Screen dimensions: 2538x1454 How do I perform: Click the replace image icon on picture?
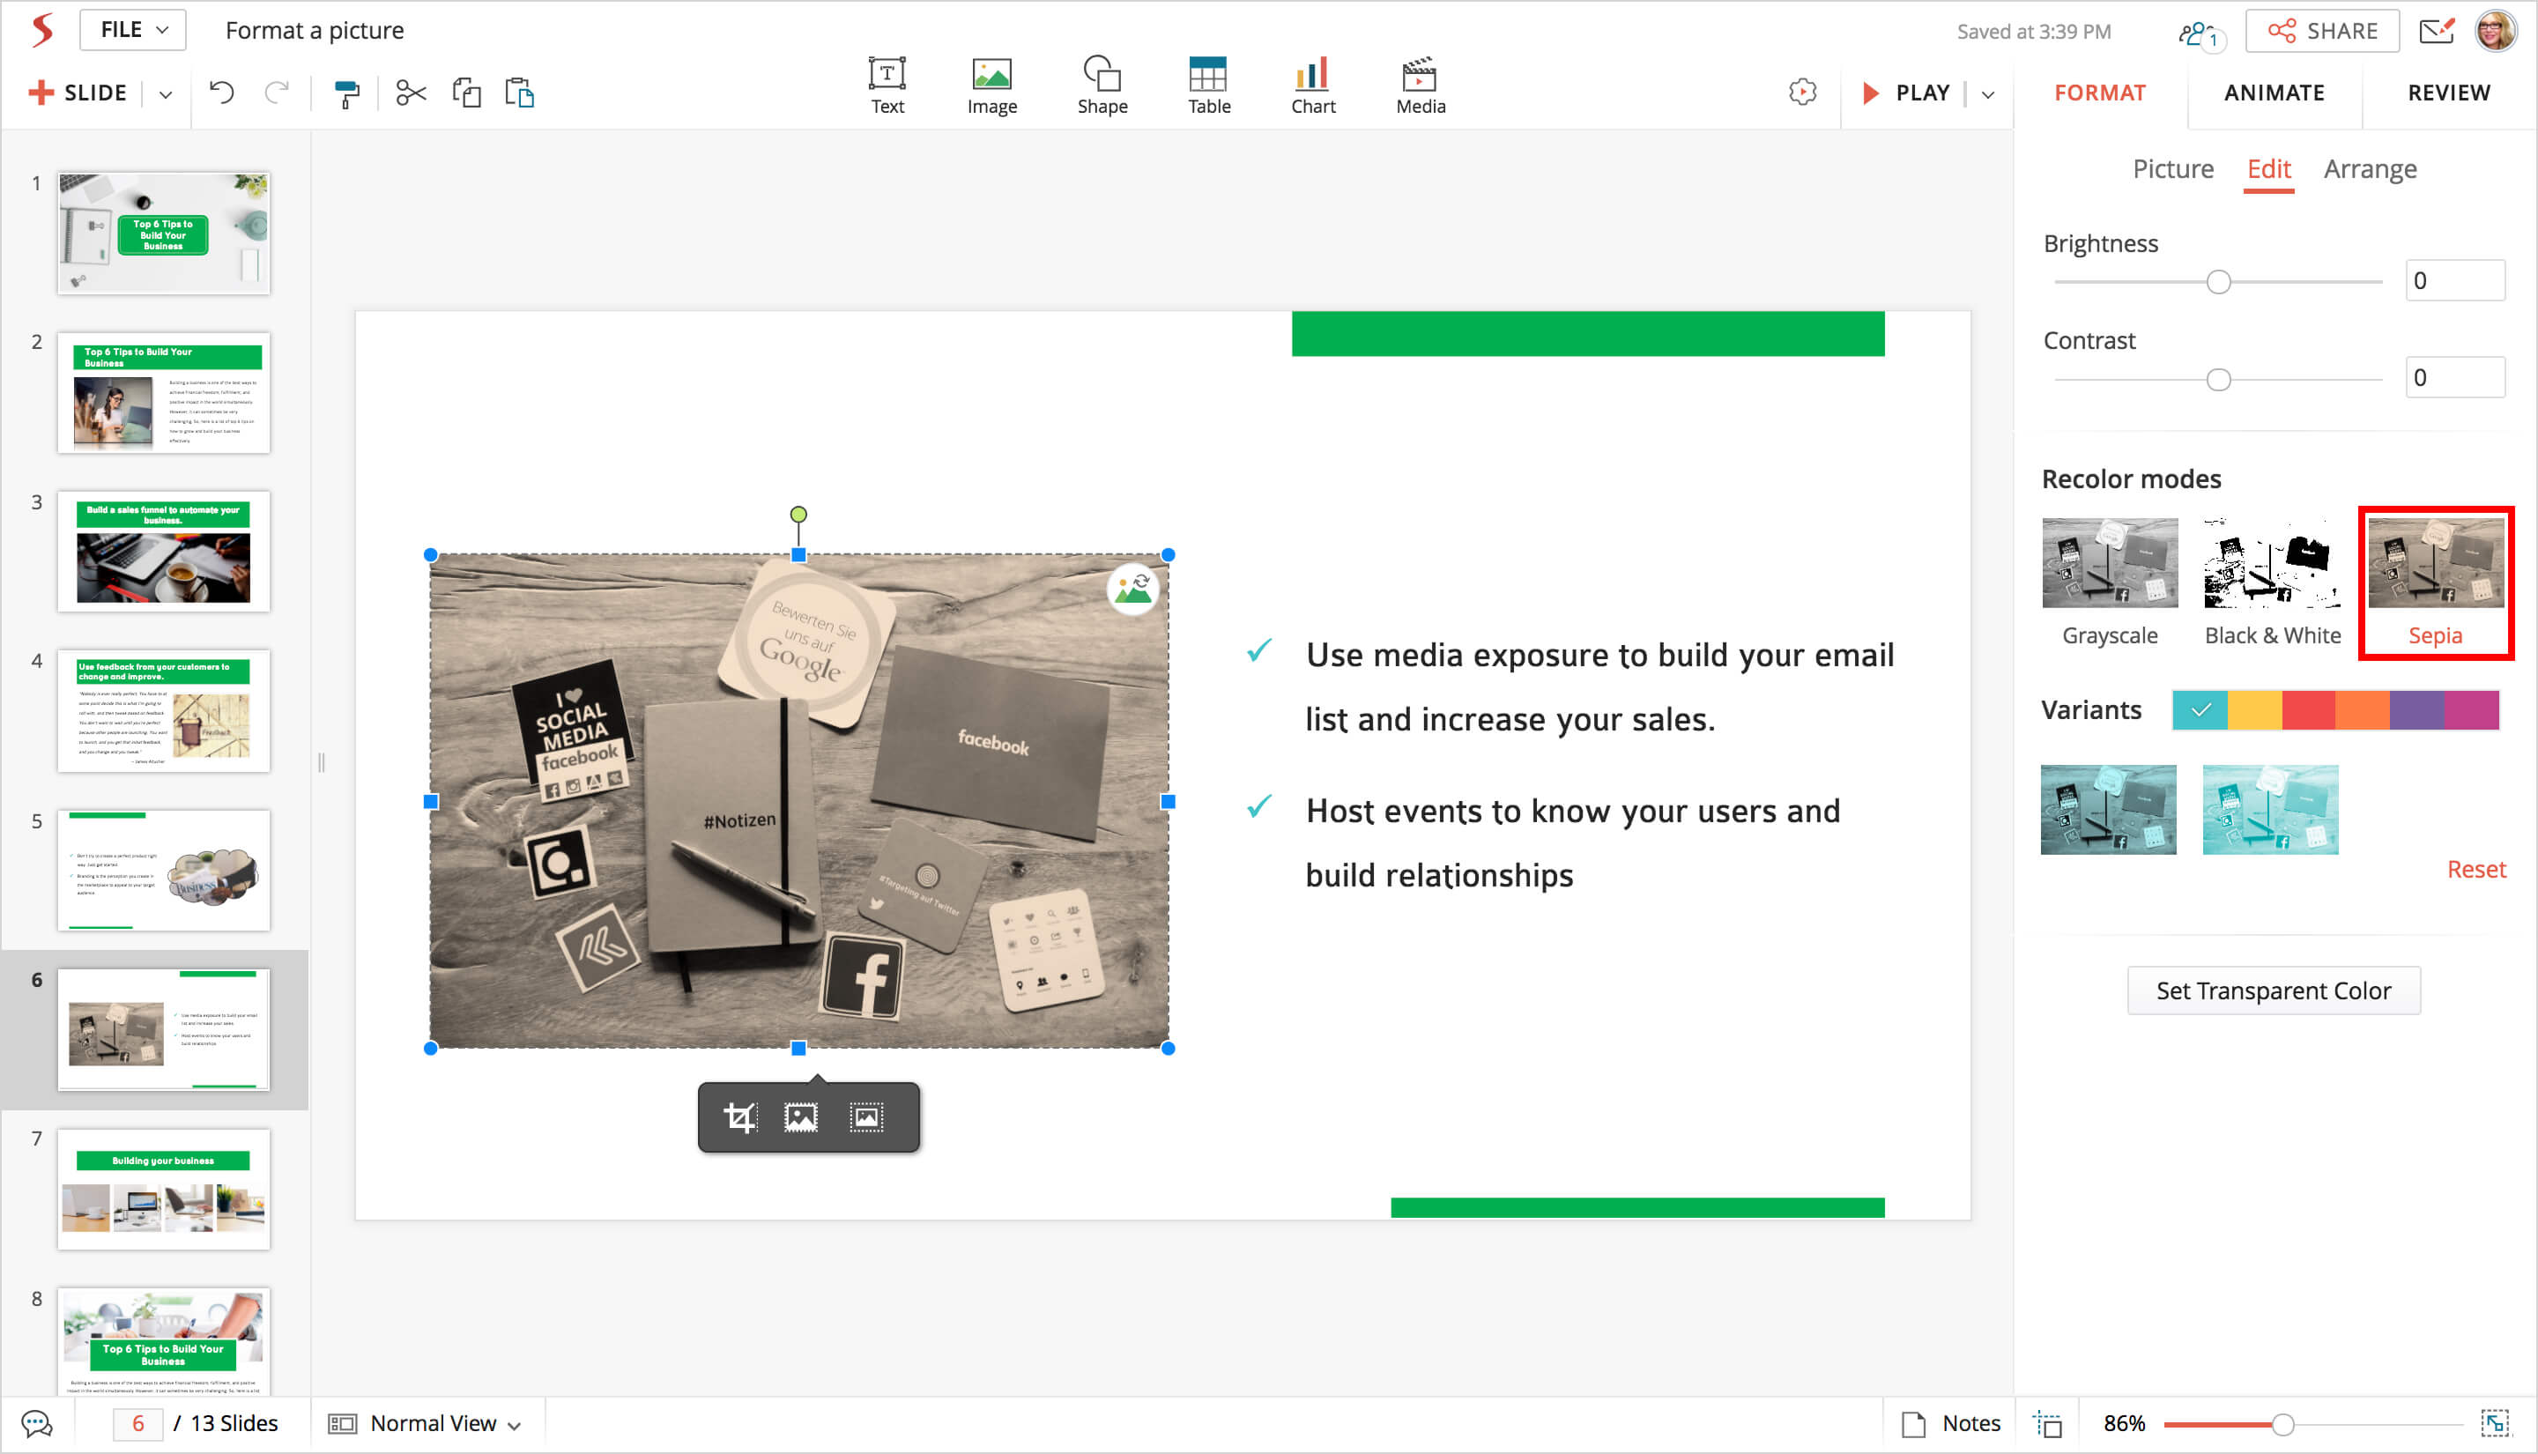point(1132,590)
